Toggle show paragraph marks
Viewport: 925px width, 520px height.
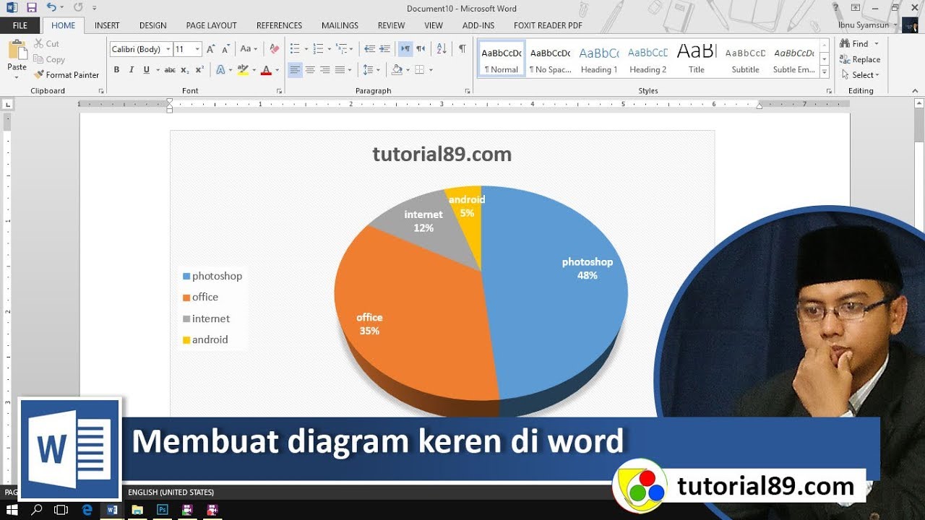click(462, 49)
